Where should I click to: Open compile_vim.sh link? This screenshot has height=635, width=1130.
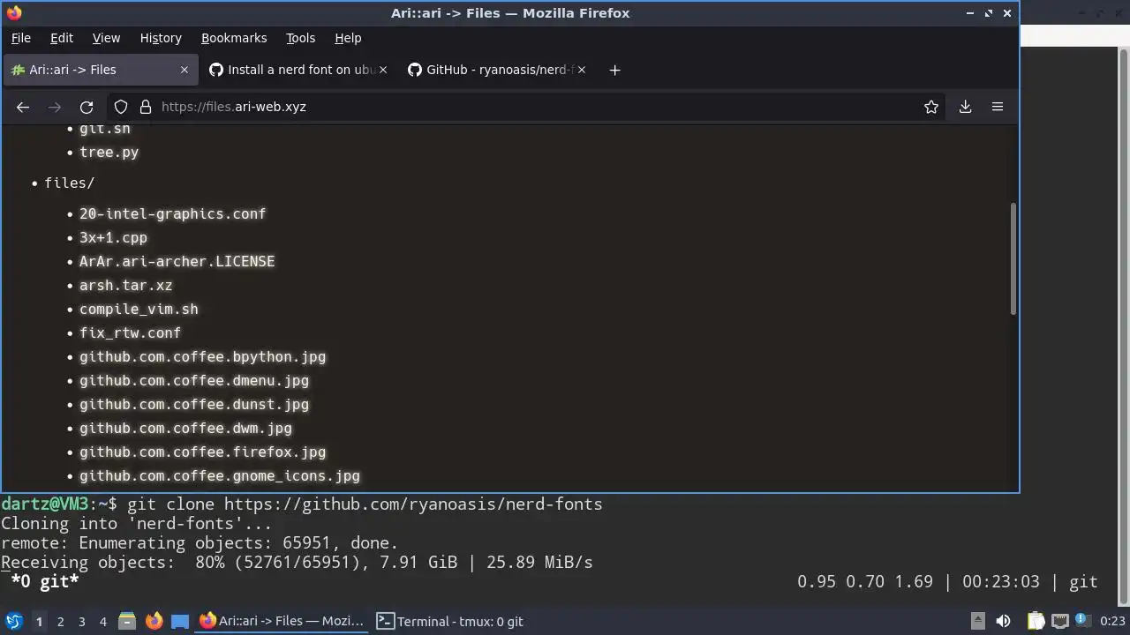coord(139,310)
